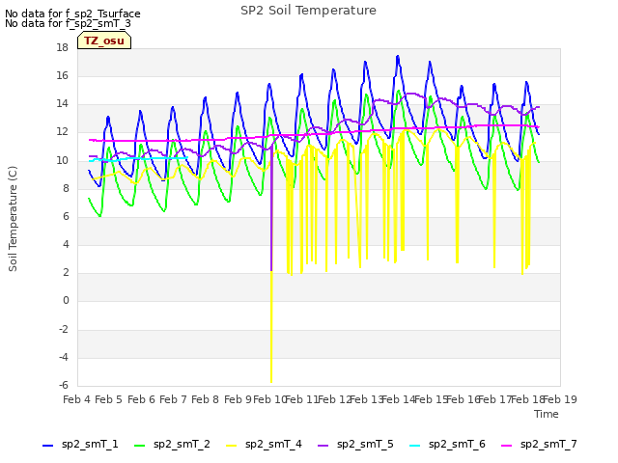This screenshot has height=463, width=618.
Task: Click the Feb 6 x-axis tick label
Action: [x=141, y=399]
